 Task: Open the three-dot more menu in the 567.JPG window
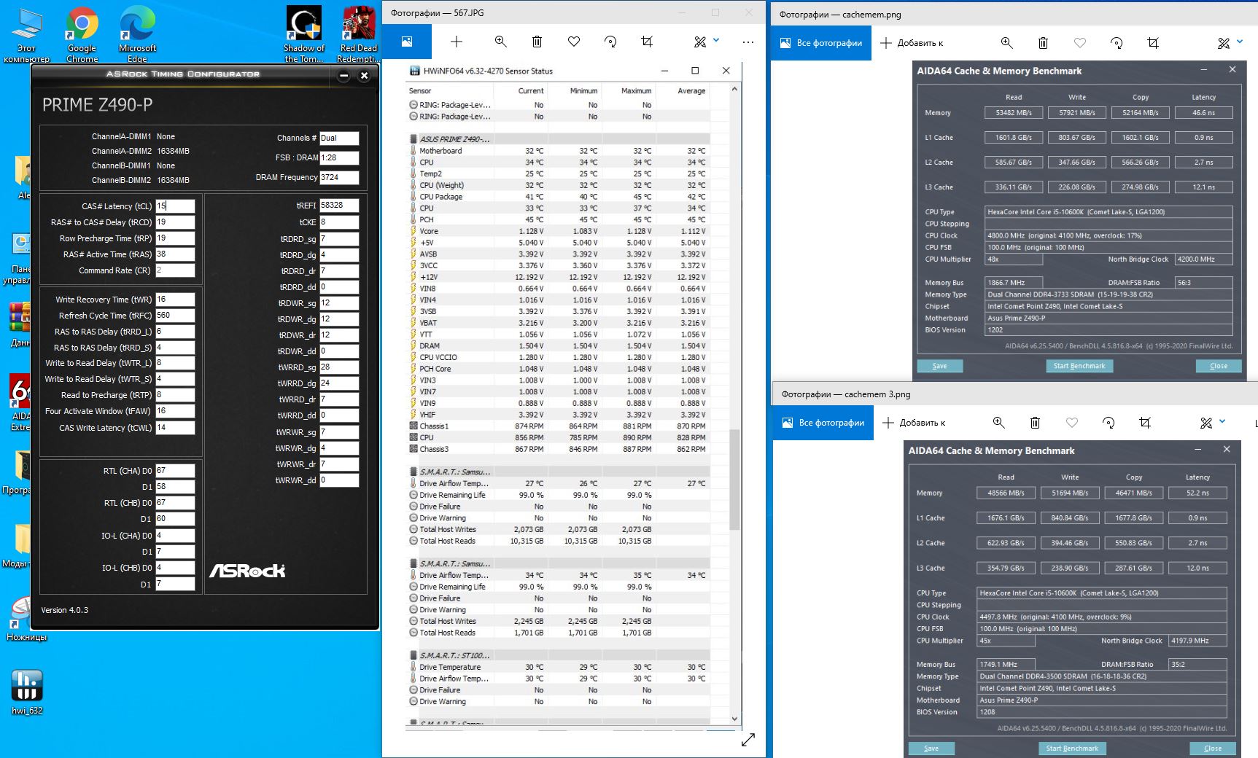[748, 42]
